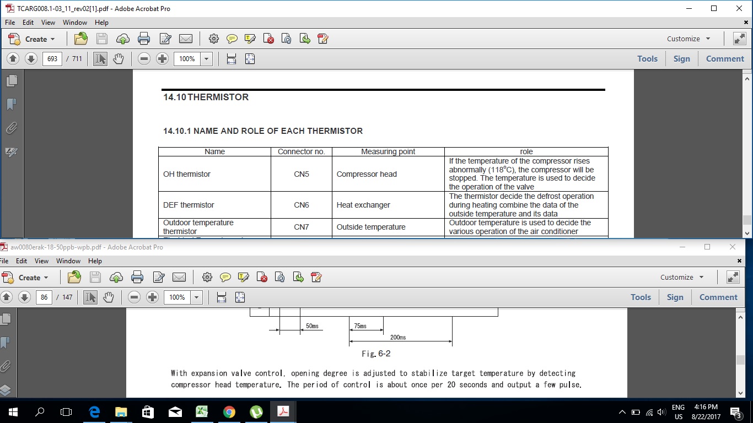
Task: Print the document from top window toolbar
Action: point(144,39)
